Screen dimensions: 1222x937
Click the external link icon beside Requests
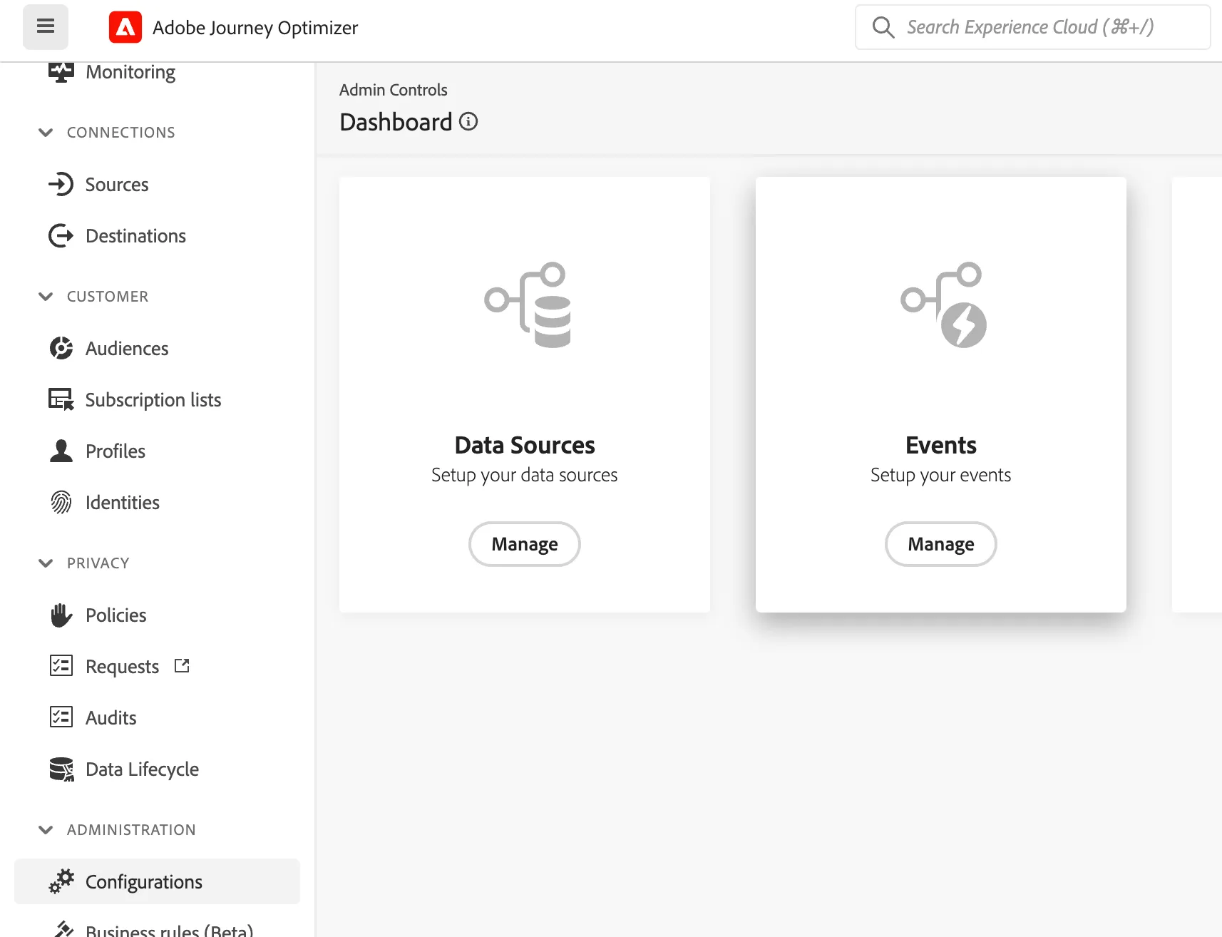[x=183, y=666]
